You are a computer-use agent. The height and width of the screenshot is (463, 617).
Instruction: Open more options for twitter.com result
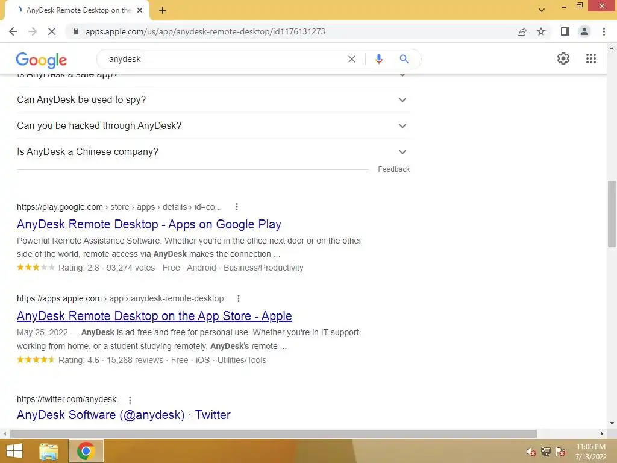click(x=130, y=400)
